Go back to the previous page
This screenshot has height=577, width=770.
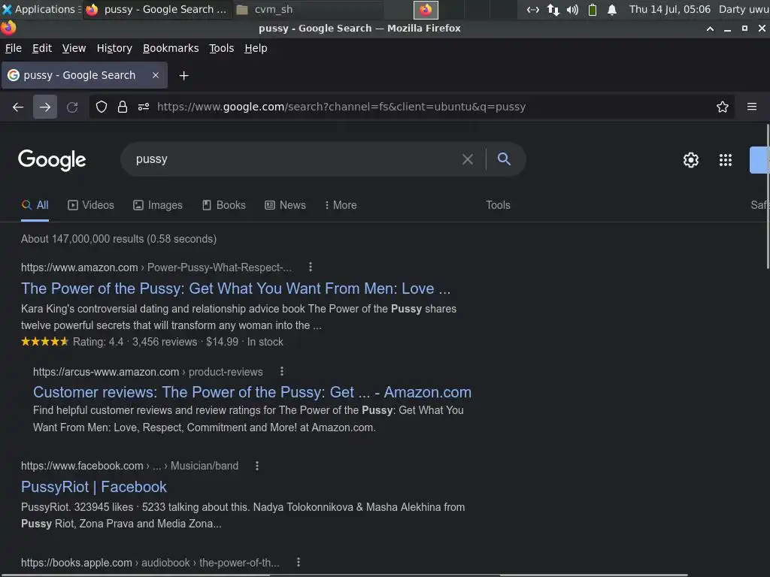[x=18, y=107]
